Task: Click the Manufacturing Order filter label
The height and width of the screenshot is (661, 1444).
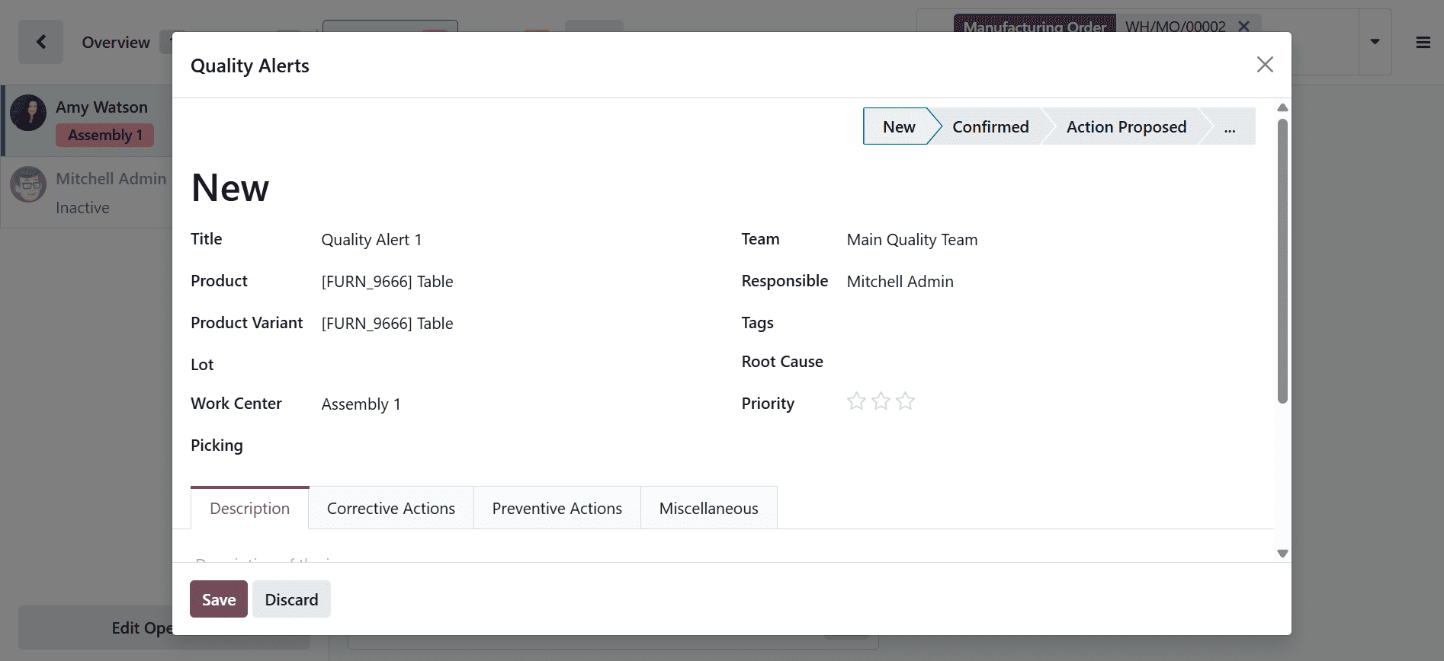Action: tap(1035, 26)
